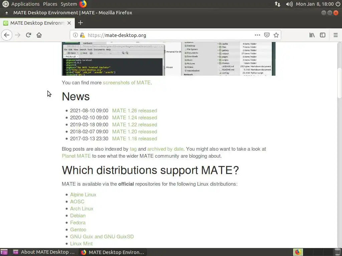Open MATE 1.18 released news post
342x256 pixels.
pos(135,138)
